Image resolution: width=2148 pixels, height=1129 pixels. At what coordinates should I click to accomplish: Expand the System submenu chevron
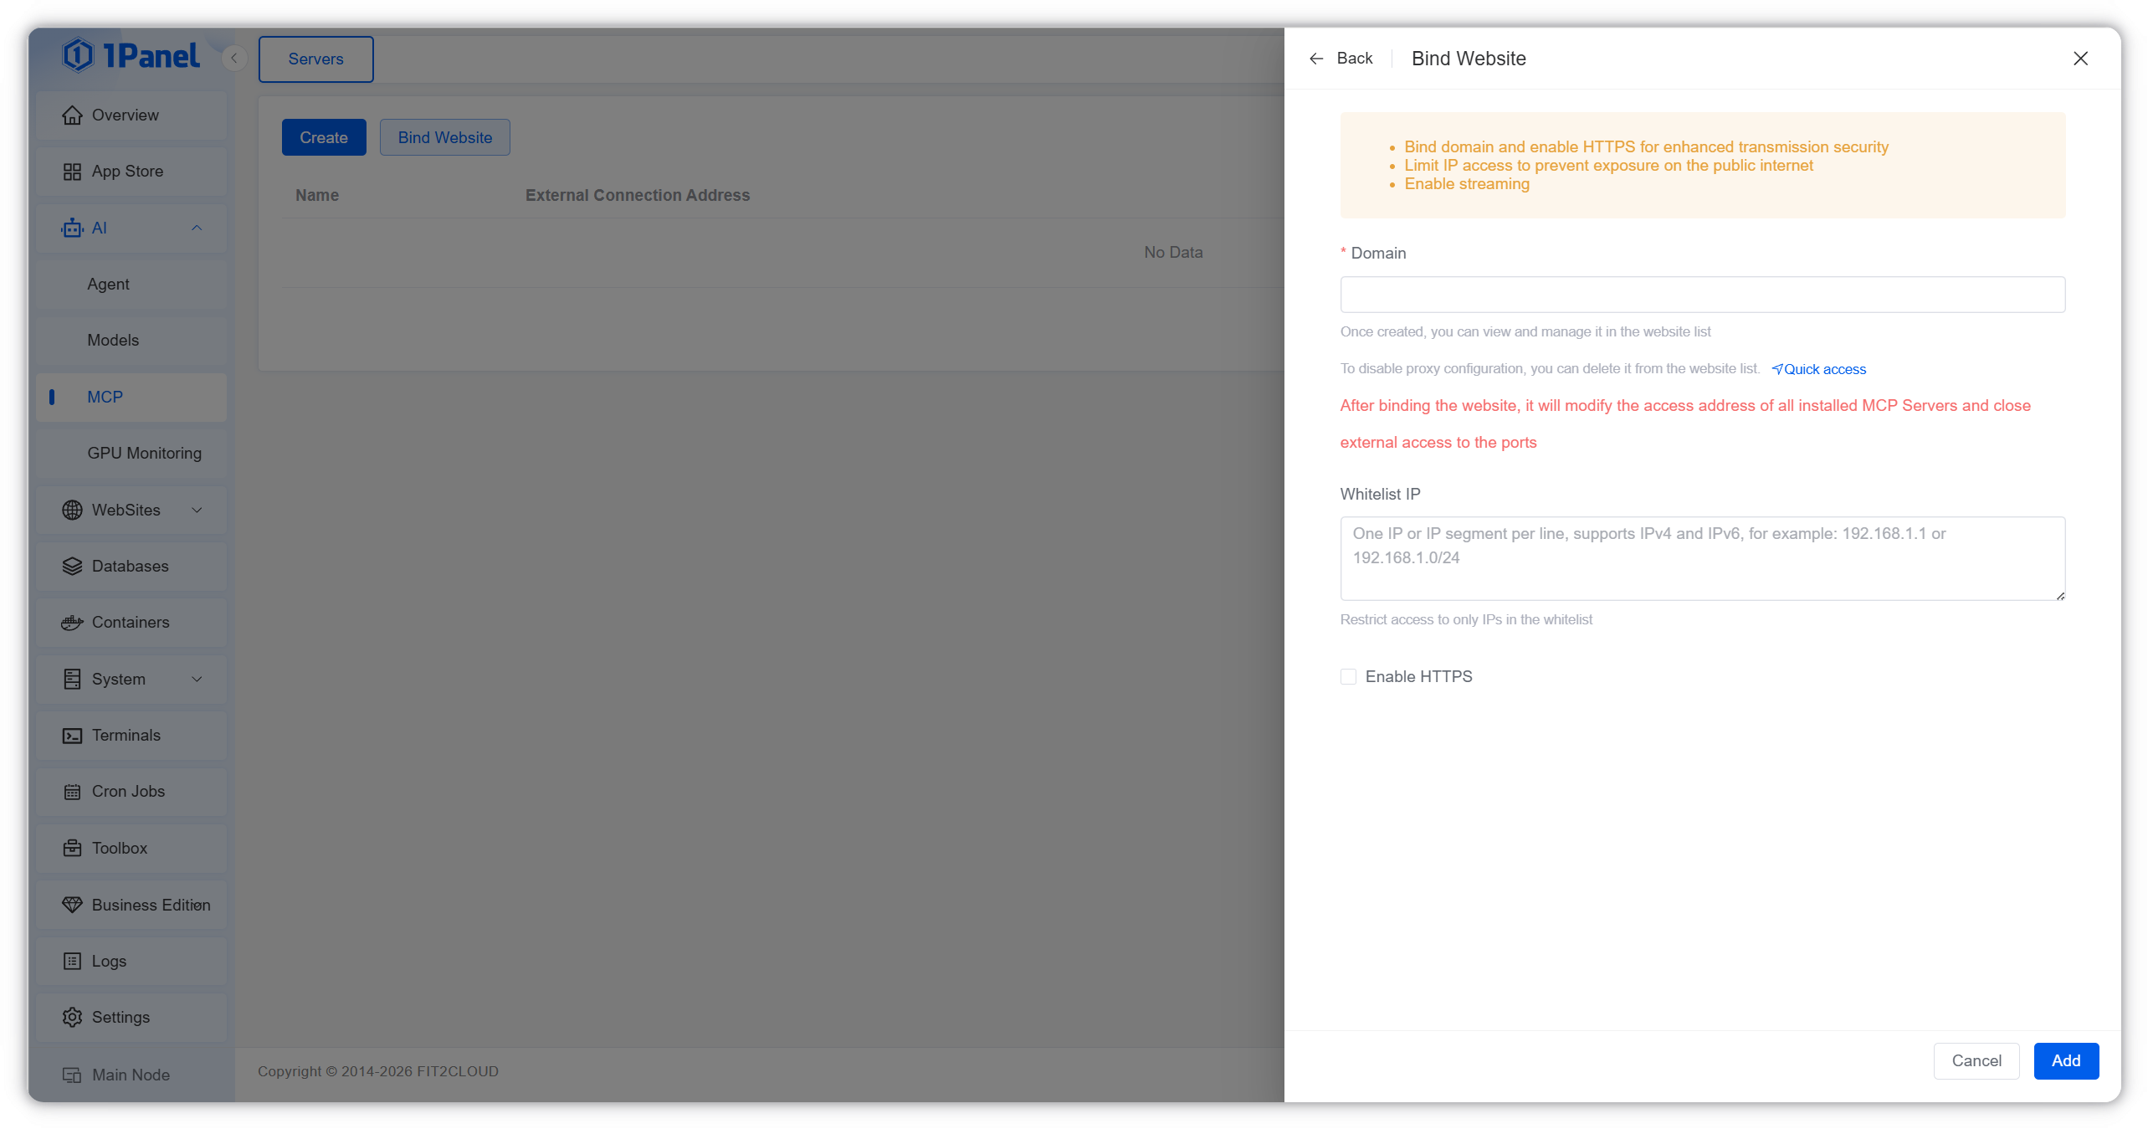tap(197, 679)
